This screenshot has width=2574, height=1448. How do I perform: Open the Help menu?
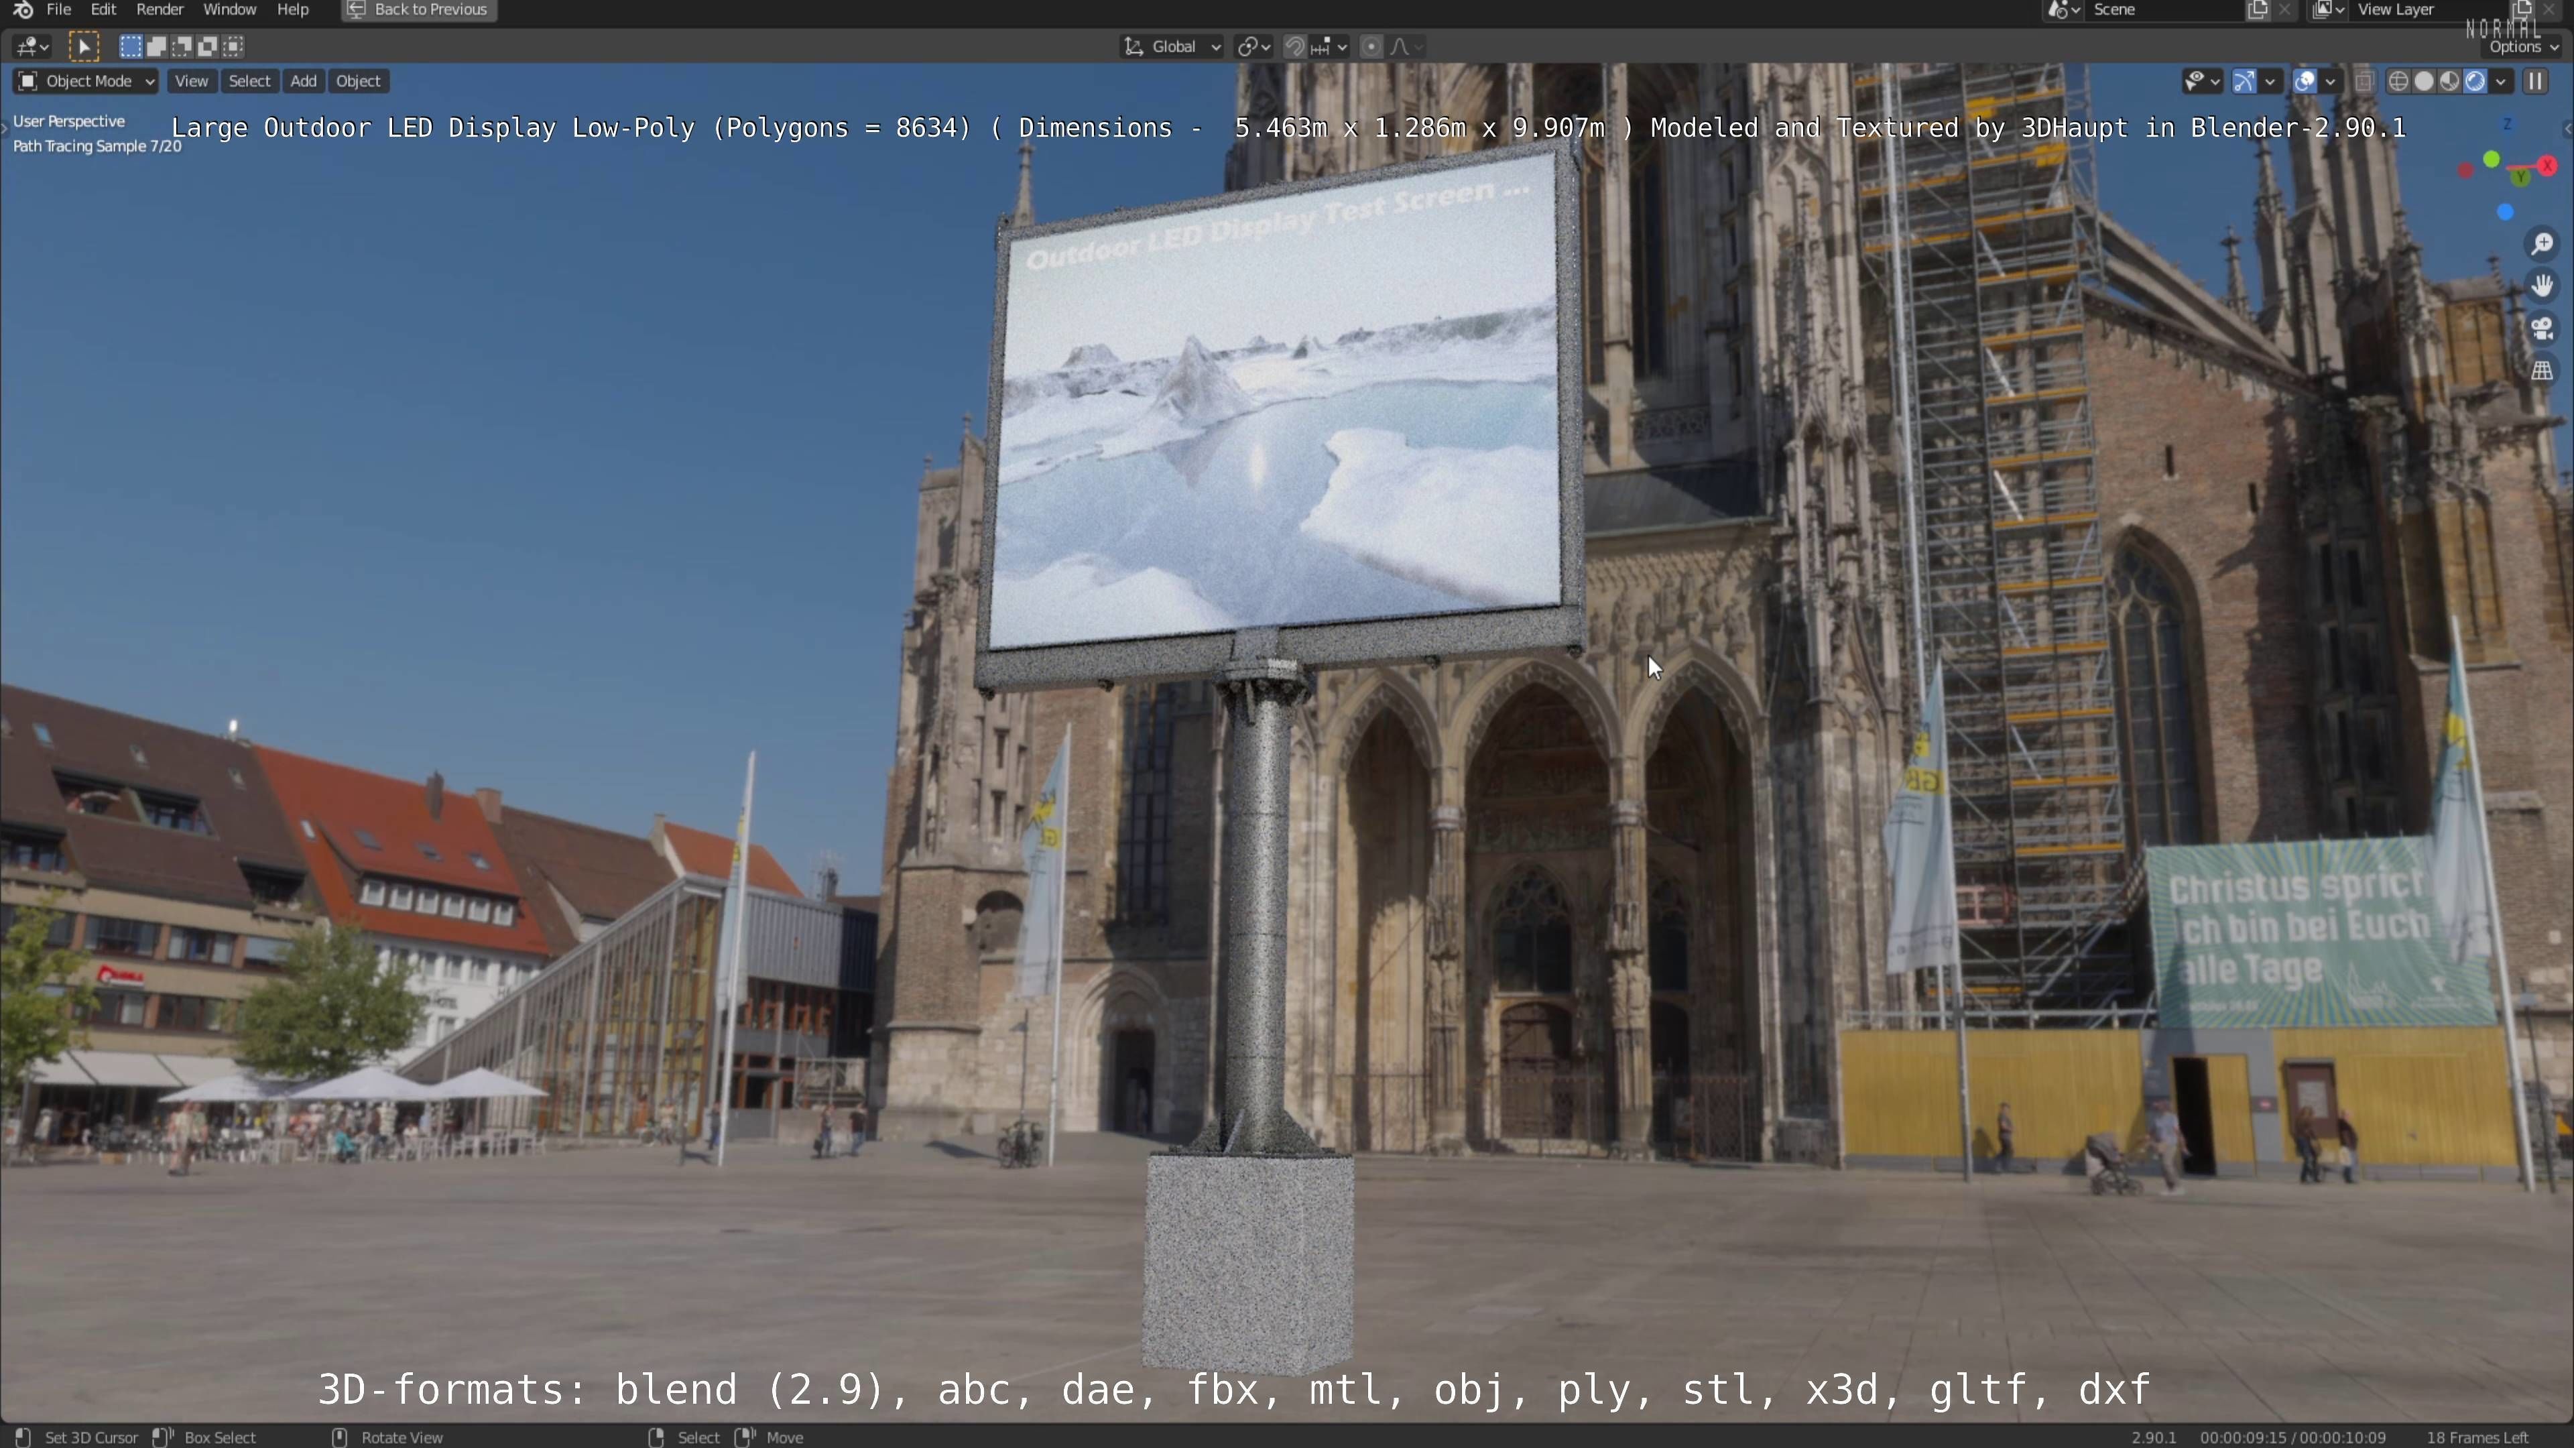point(293,10)
